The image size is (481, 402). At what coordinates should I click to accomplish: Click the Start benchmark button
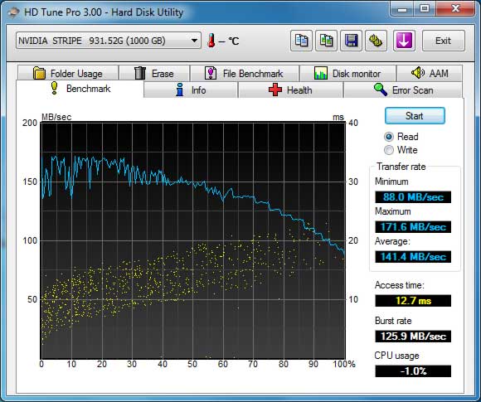tap(415, 115)
